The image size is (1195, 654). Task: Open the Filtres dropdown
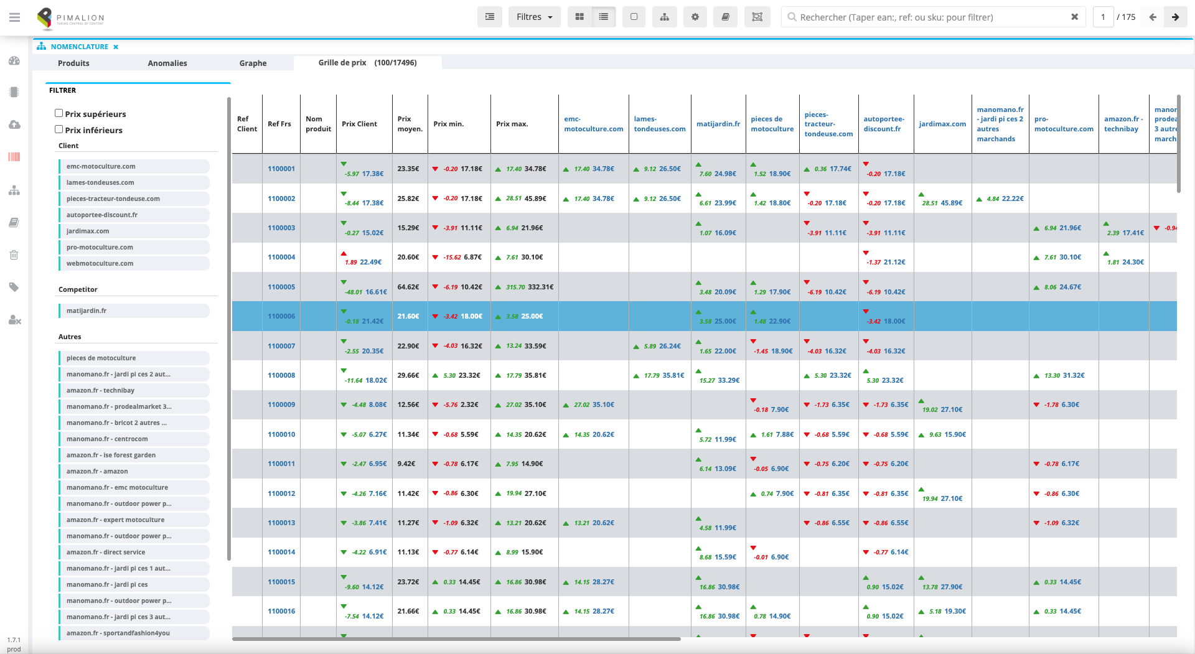point(535,17)
